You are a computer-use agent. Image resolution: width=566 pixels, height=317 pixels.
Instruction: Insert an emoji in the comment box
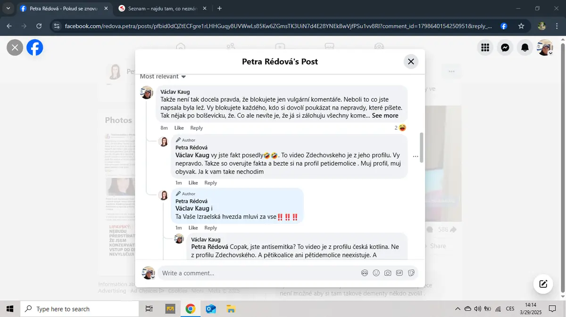tap(376, 273)
